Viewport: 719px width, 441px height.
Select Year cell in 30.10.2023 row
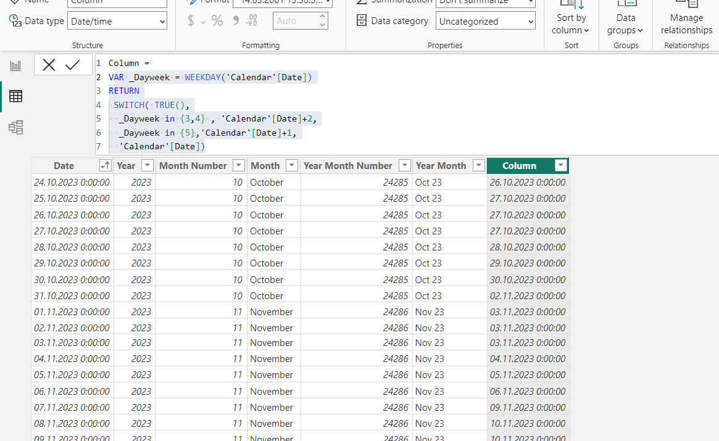(x=135, y=279)
